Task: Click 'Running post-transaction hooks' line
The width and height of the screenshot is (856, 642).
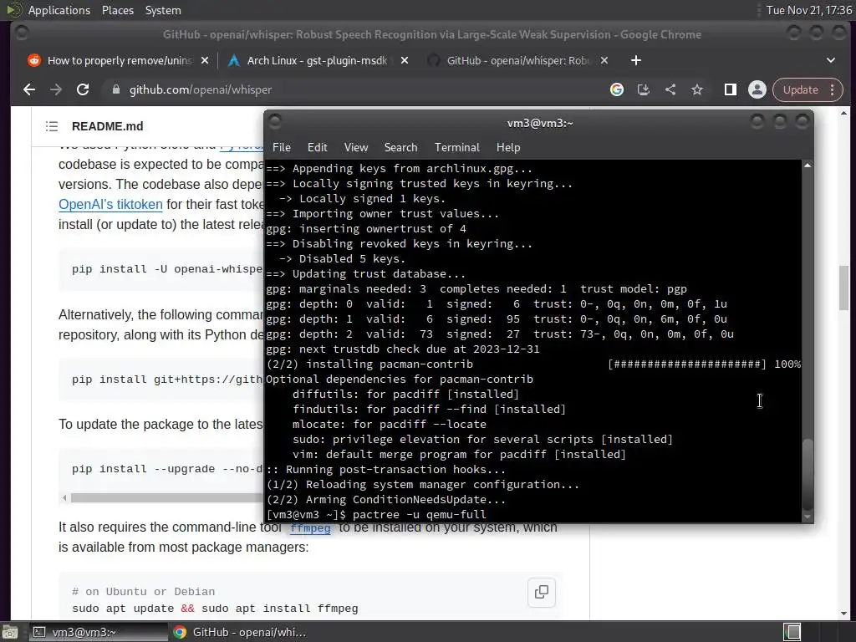Action: [x=386, y=470]
